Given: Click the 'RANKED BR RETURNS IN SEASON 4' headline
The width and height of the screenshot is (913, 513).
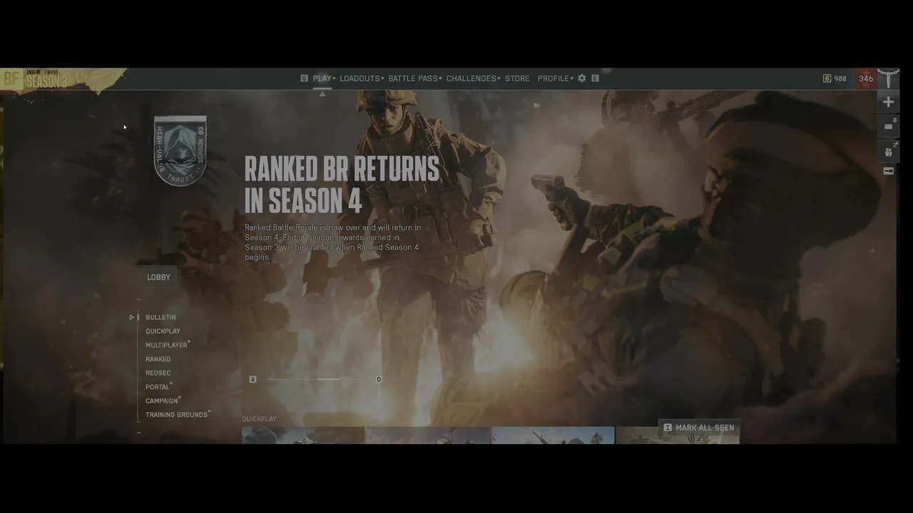Looking at the screenshot, I should pyautogui.click(x=342, y=185).
